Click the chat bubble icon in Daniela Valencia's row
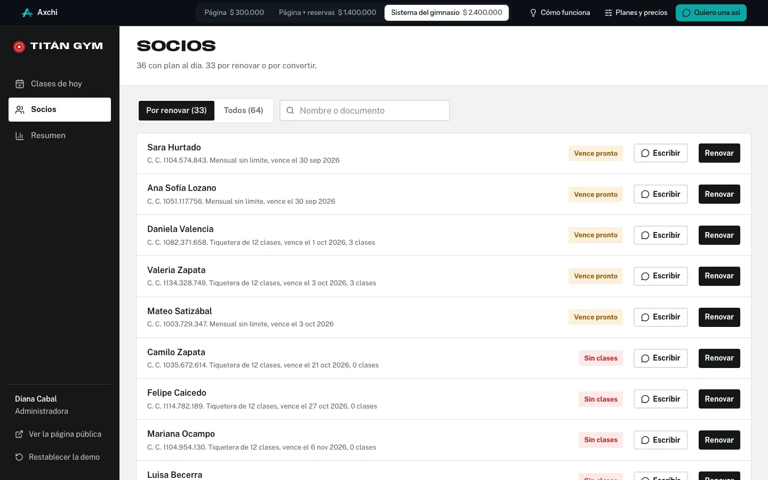This screenshot has width=768, height=480. (645, 235)
